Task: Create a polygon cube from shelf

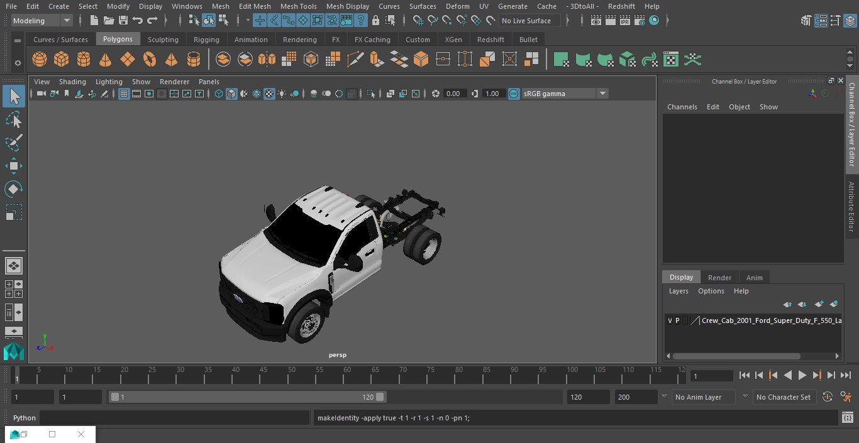Action: pyautogui.click(x=62, y=60)
